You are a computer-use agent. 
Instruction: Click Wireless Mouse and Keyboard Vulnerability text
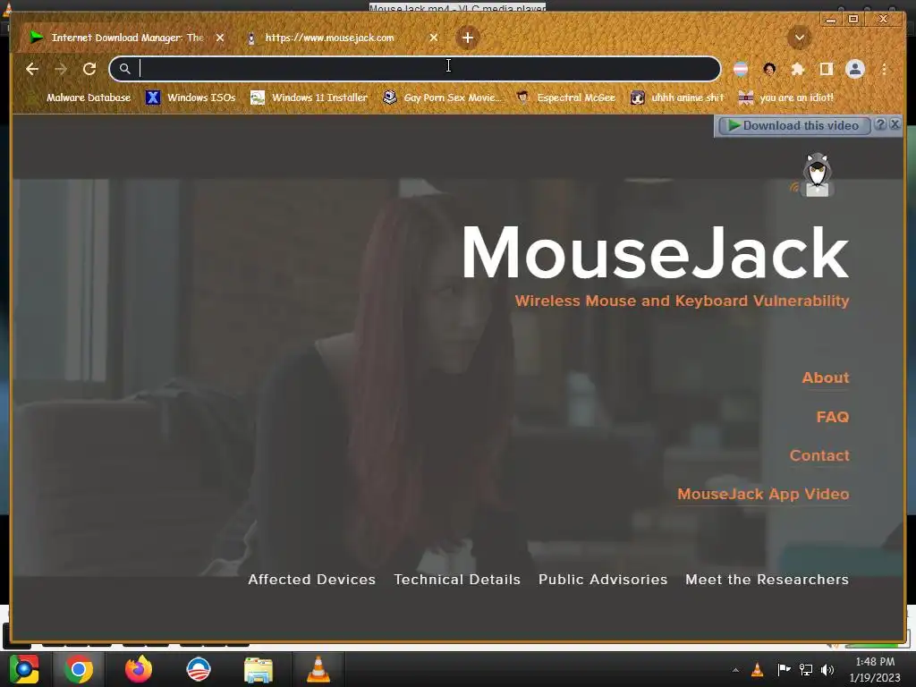coord(682,301)
